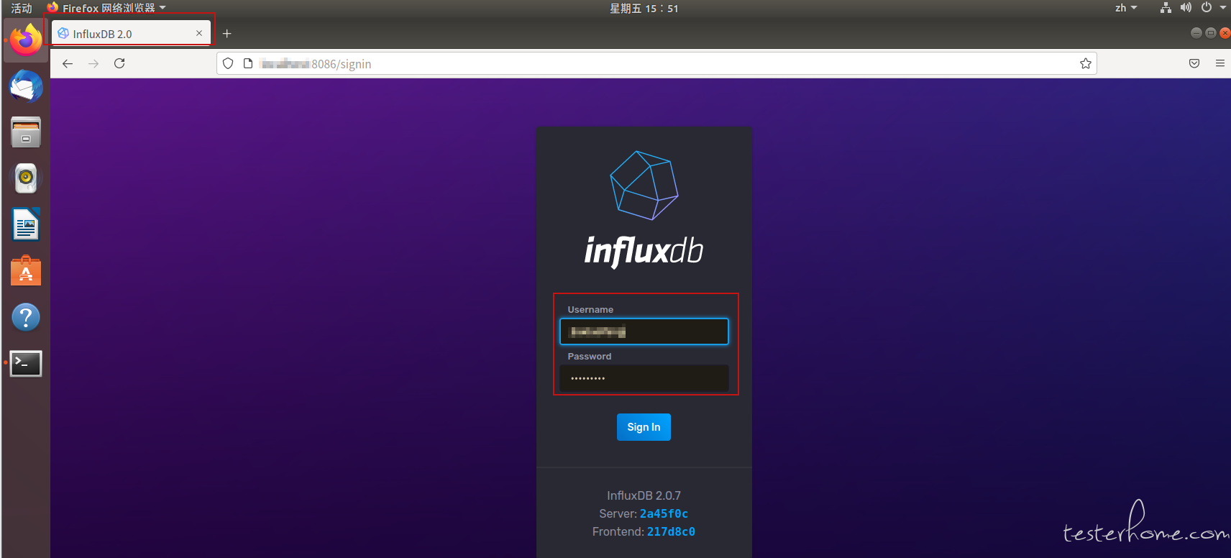Go forward to the next page
This screenshot has height=558, width=1231.
pyautogui.click(x=93, y=63)
